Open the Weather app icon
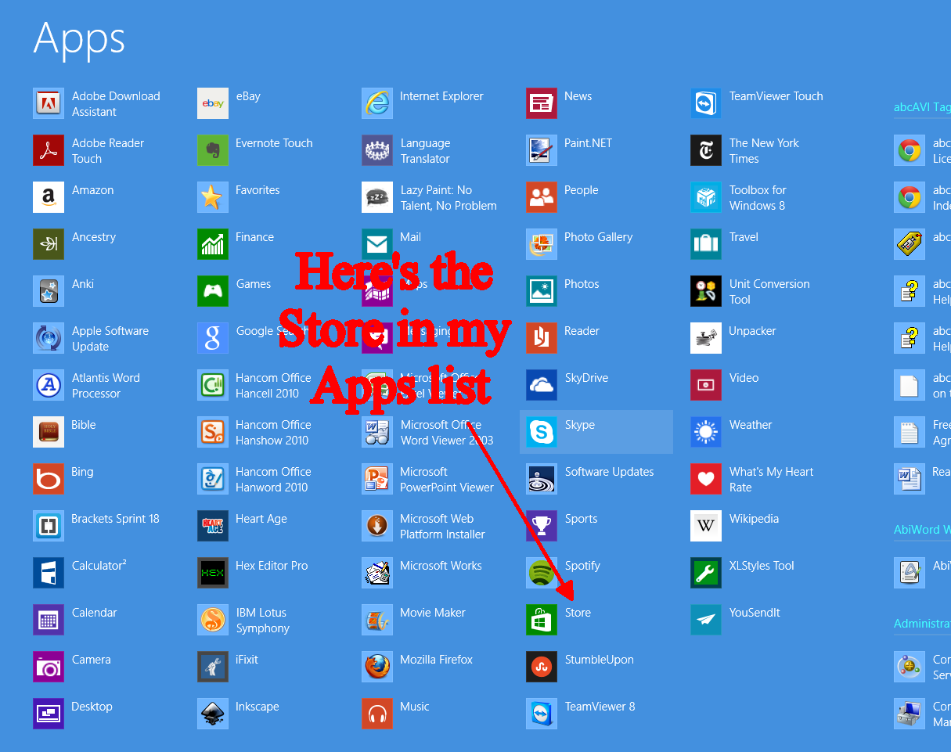Viewport: 951px width, 752px height. [706, 432]
